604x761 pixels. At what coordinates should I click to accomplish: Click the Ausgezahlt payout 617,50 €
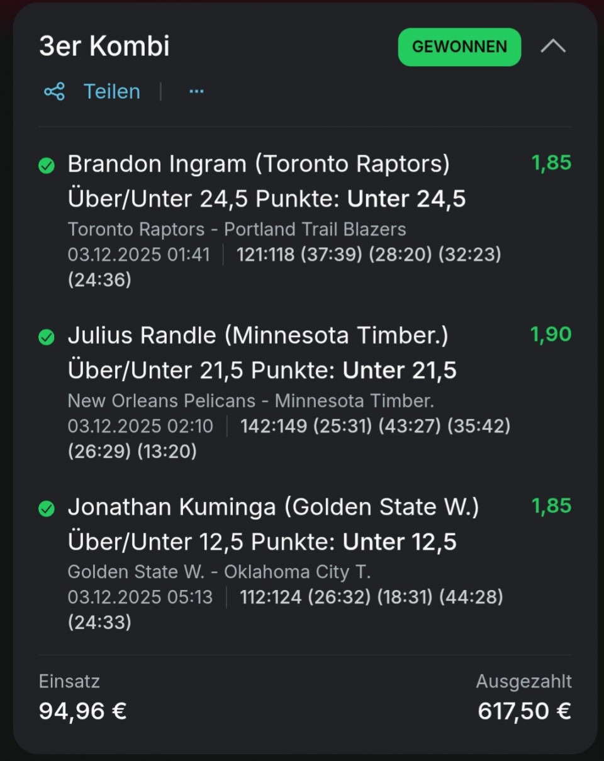(x=524, y=711)
